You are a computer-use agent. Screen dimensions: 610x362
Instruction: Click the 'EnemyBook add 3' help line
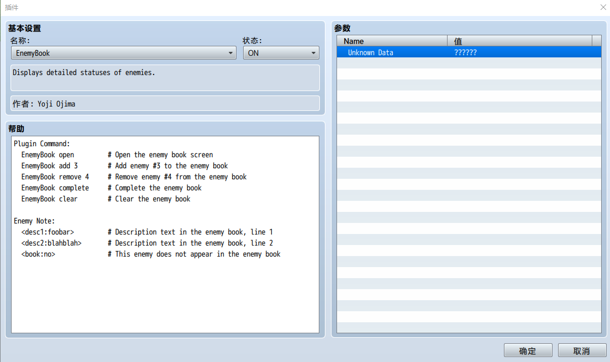click(x=124, y=166)
